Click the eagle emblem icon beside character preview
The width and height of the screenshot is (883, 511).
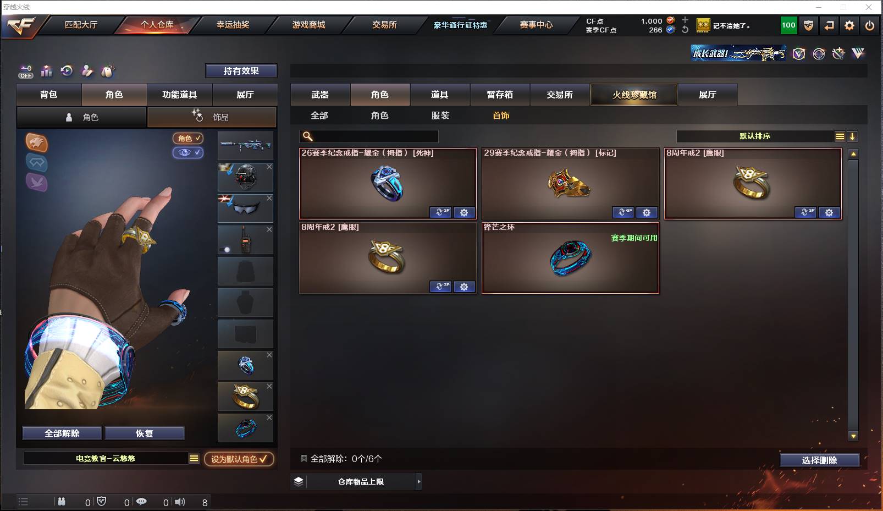(37, 142)
